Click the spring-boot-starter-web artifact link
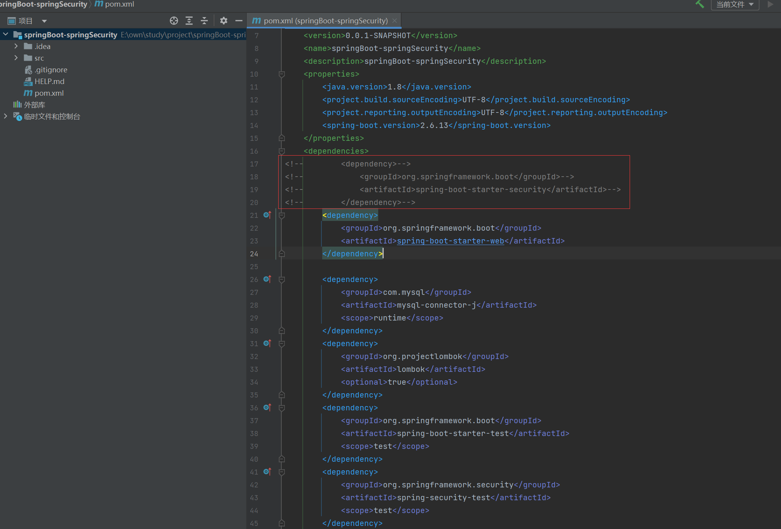The image size is (781, 529). [450, 241]
